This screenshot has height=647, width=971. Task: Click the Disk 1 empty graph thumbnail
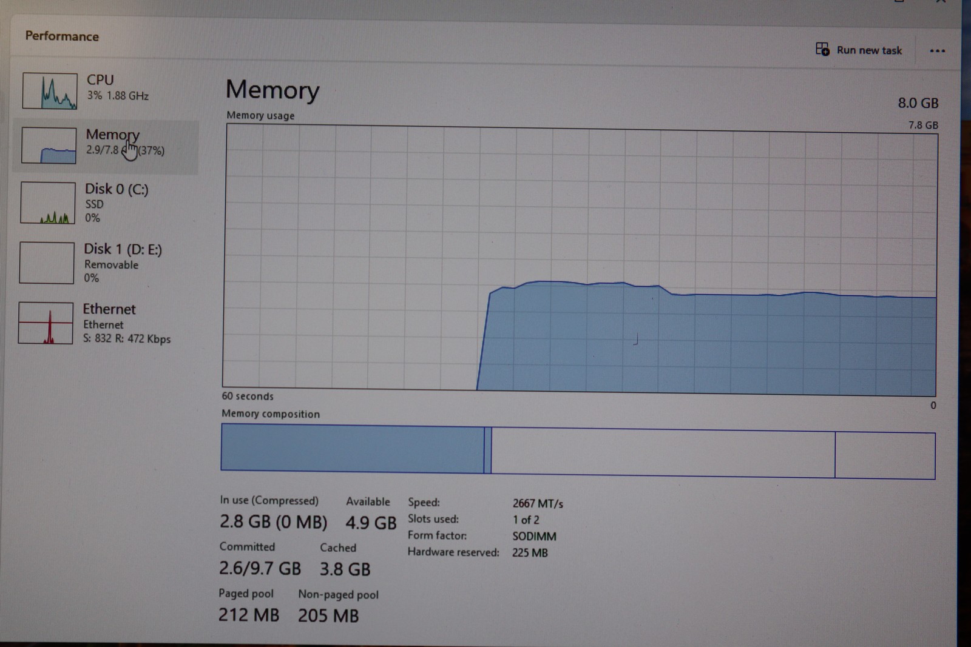pyautogui.click(x=47, y=263)
